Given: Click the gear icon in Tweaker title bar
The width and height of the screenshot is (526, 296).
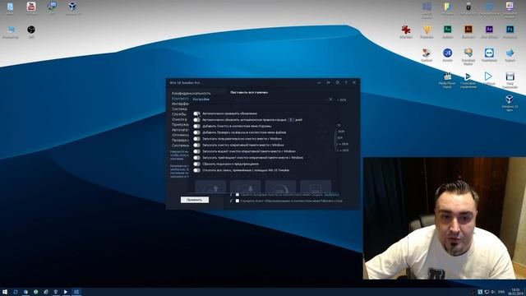Looking at the screenshot, I should tap(338, 82).
